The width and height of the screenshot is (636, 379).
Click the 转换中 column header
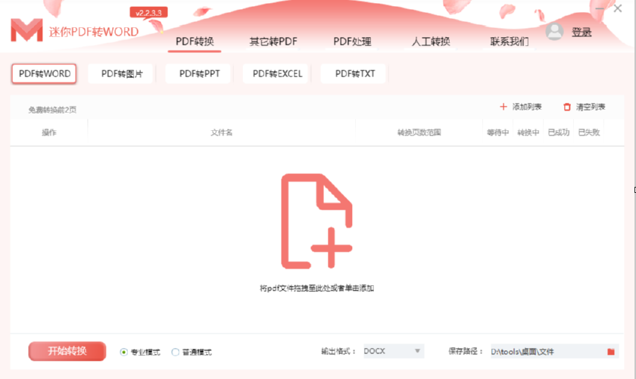pyautogui.click(x=528, y=132)
